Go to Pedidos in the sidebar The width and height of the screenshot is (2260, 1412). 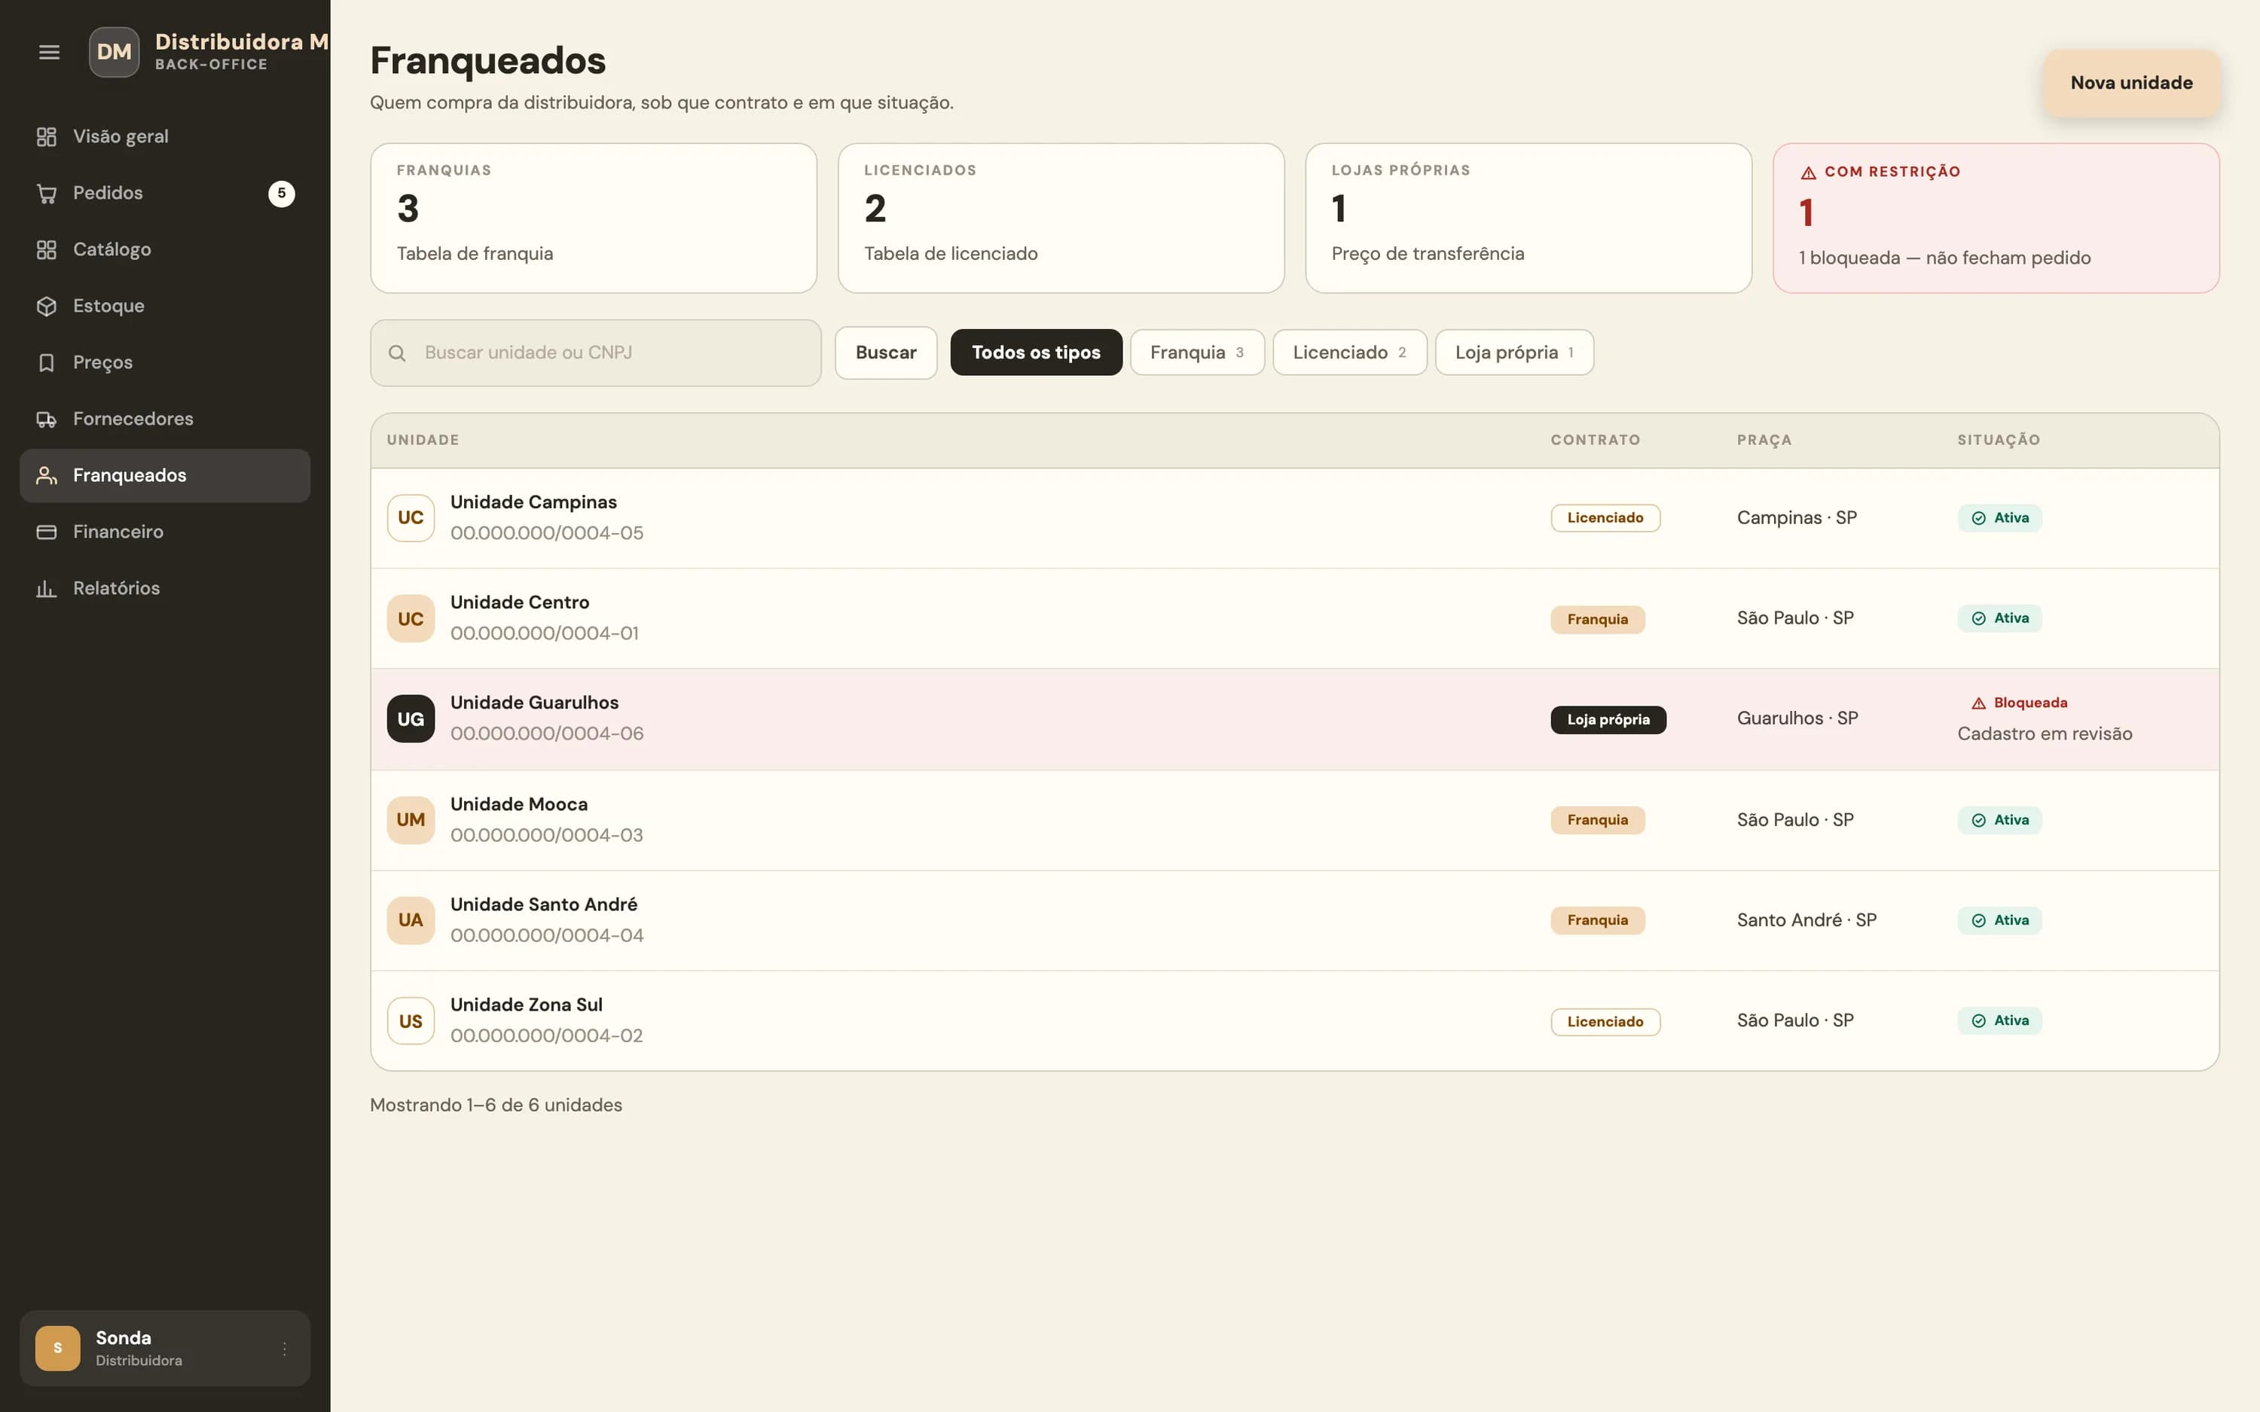point(165,194)
